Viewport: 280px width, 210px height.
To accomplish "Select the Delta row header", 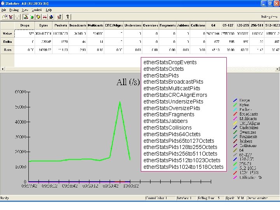I will [x=7, y=42].
